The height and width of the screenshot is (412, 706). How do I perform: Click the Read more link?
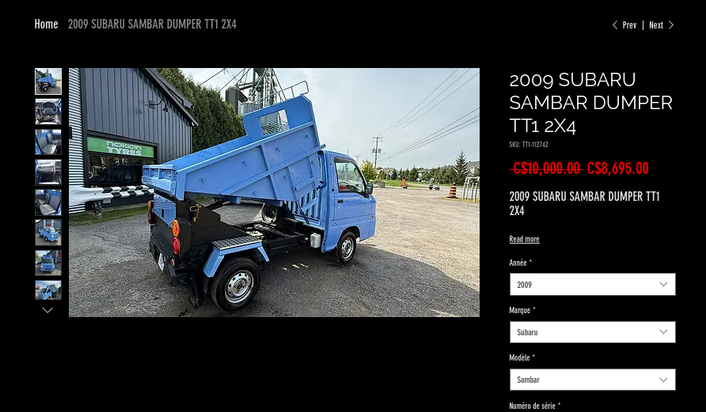coord(524,239)
